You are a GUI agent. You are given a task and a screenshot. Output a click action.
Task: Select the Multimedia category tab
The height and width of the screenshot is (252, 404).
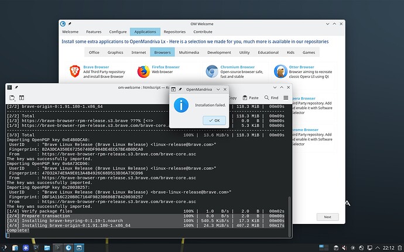[189, 52]
